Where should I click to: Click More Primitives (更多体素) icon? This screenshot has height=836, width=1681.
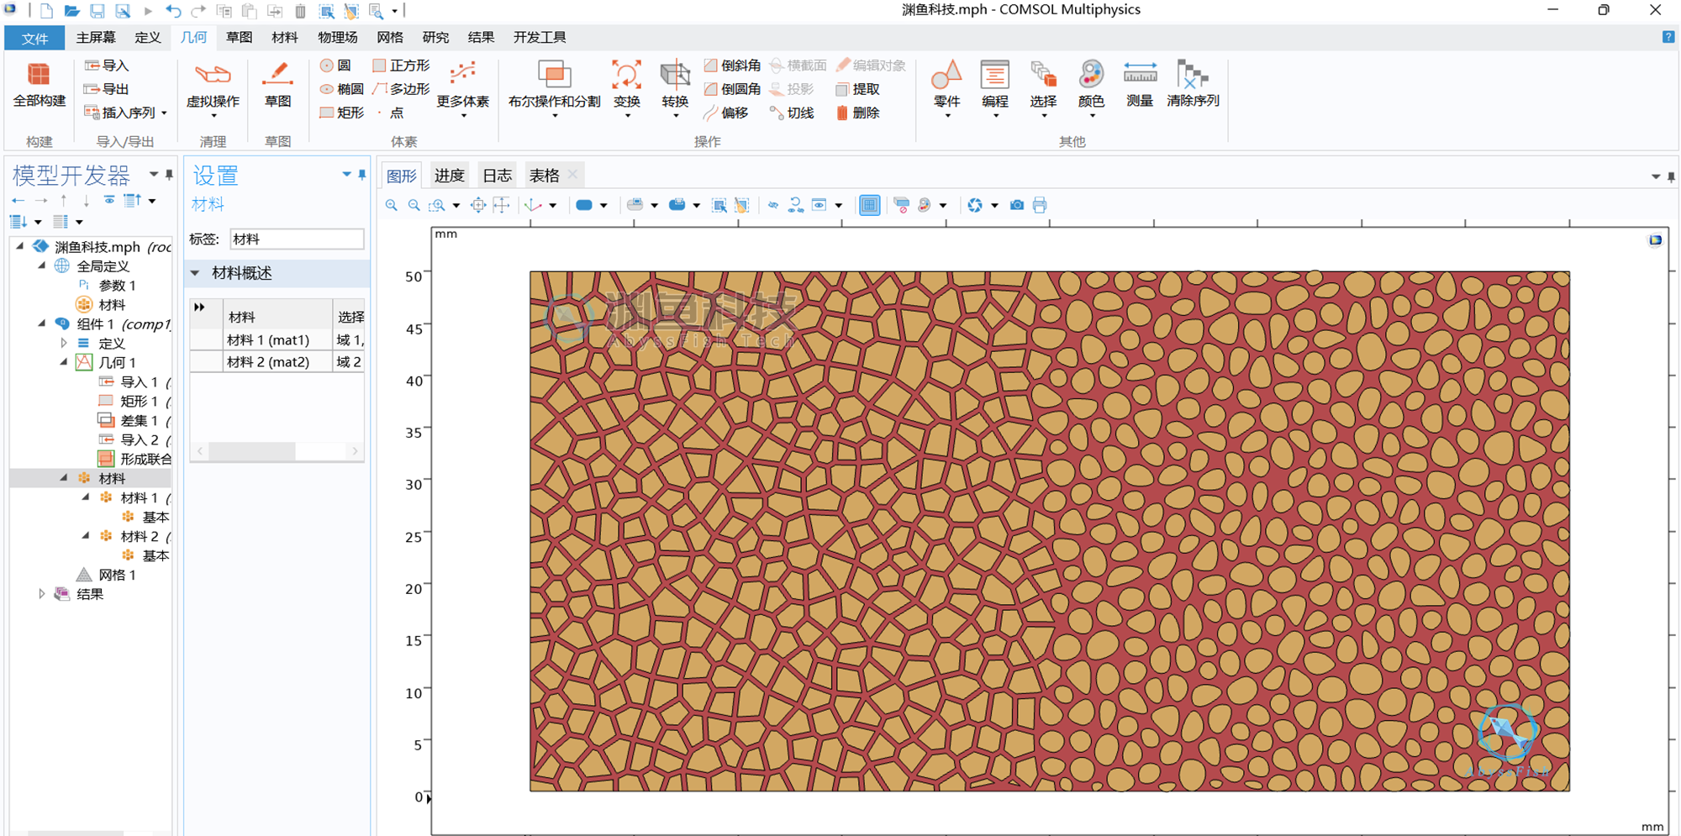point(462,88)
